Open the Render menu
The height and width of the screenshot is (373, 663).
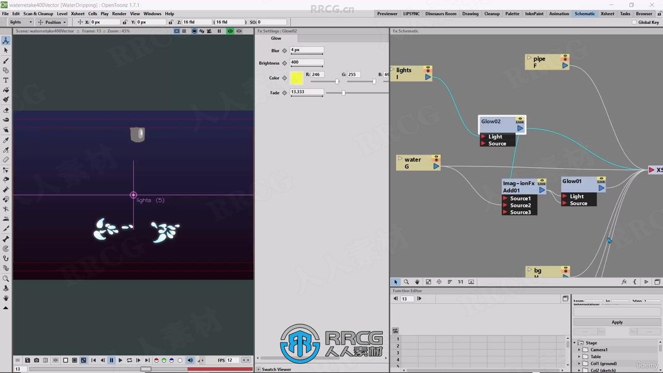click(x=119, y=14)
